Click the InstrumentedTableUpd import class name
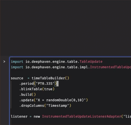This screenshot has height=125, width=131. coord(110,67)
